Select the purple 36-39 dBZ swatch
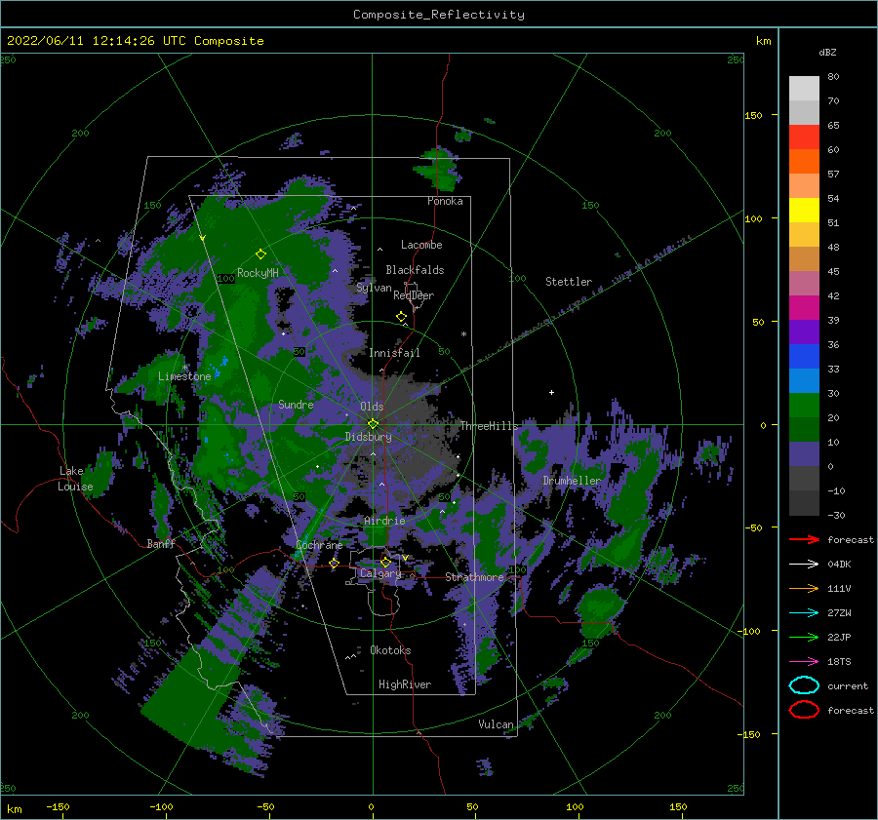Image resolution: width=878 pixels, height=820 pixels. [x=804, y=332]
